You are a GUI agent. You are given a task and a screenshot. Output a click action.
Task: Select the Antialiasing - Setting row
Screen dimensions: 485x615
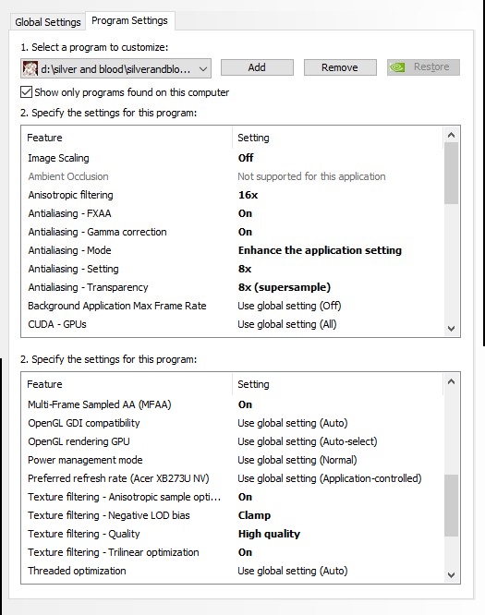(233, 269)
